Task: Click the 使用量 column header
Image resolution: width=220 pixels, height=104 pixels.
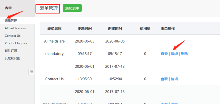Action: coord(145,28)
